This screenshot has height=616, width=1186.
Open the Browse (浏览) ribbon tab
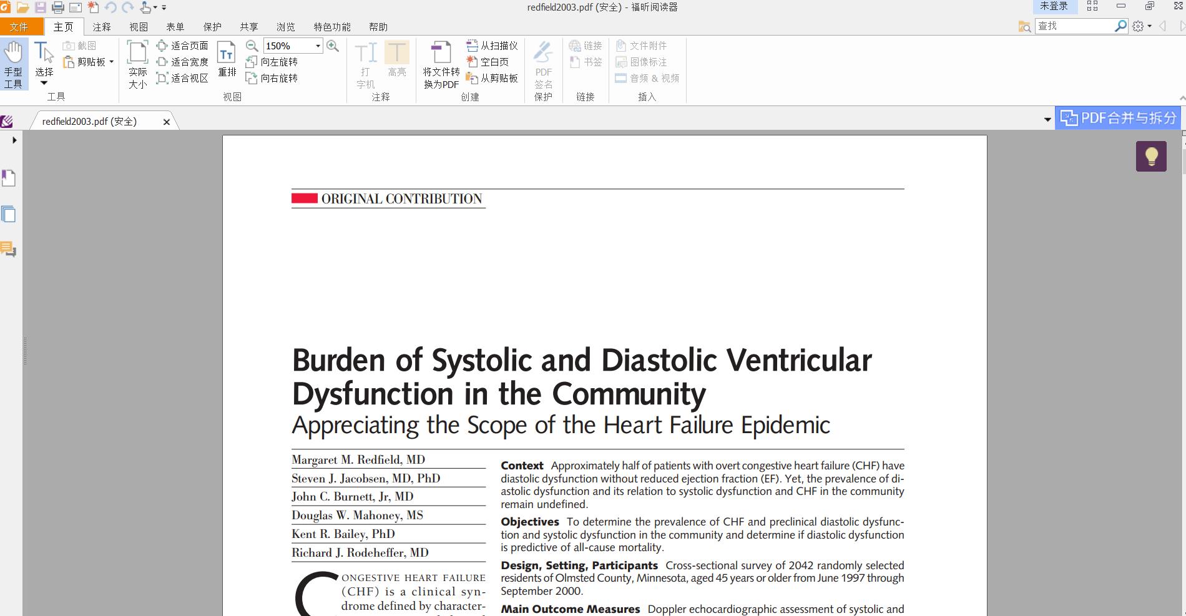[286, 27]
